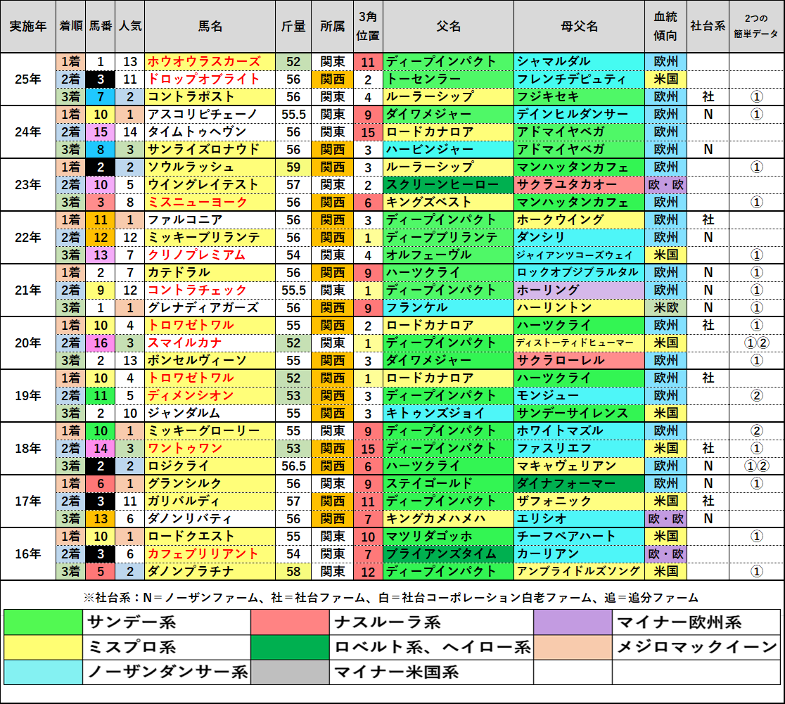Select the 24年 year cell
This screenshot has width=785, height=704.
point(28,132)
